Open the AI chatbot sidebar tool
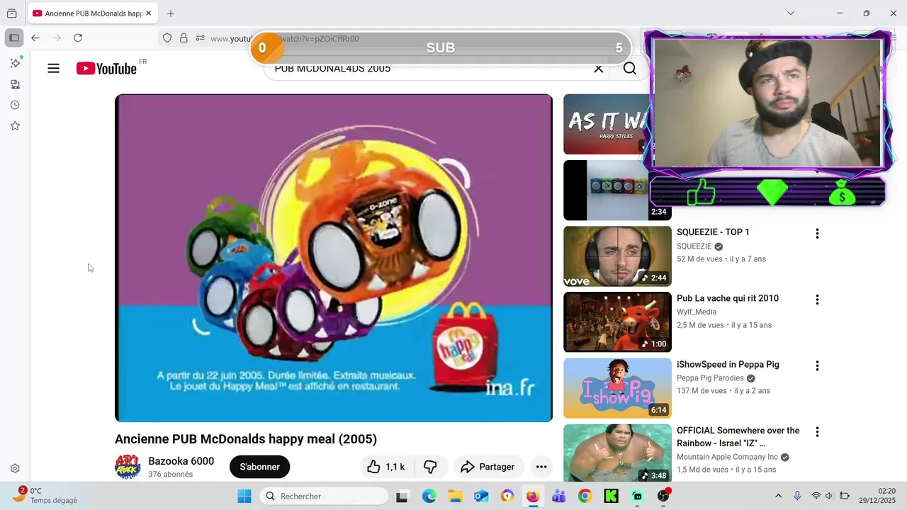907x510 pixels. 15,63
